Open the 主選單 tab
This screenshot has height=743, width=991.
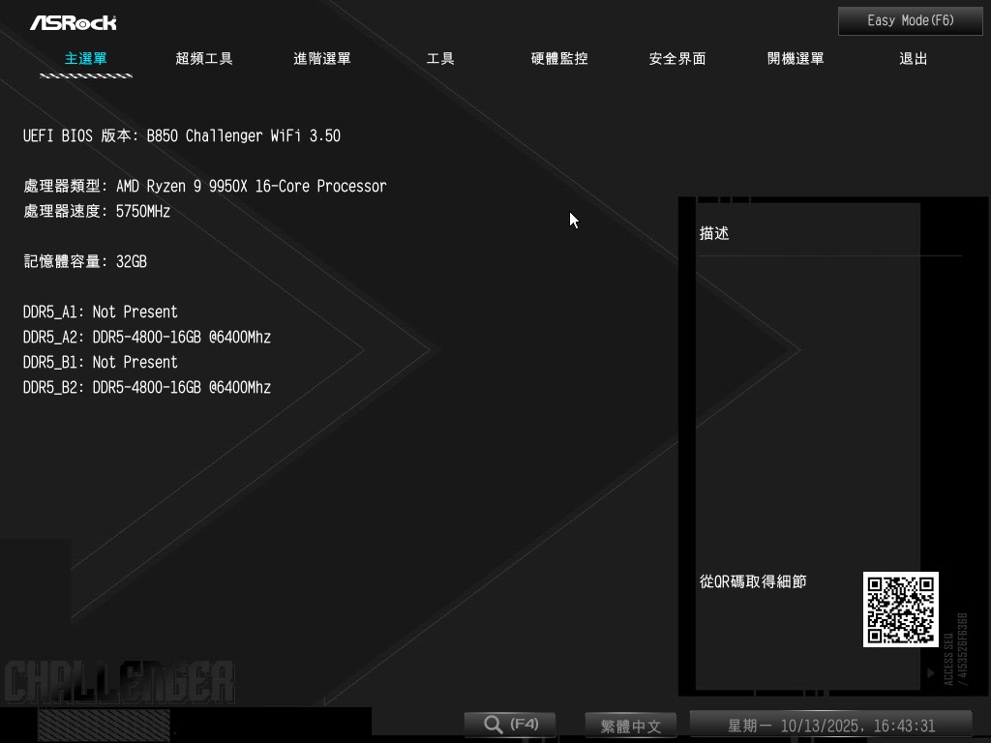pos(85,59)
